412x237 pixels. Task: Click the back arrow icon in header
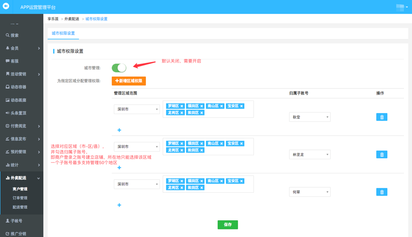click(6, 6)
